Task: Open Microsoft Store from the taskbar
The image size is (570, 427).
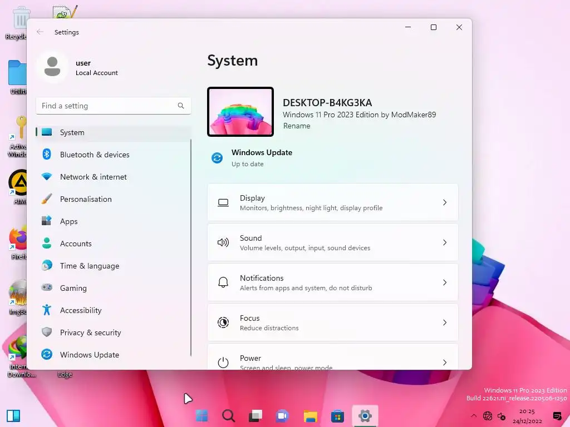Action: pos(337,416)
